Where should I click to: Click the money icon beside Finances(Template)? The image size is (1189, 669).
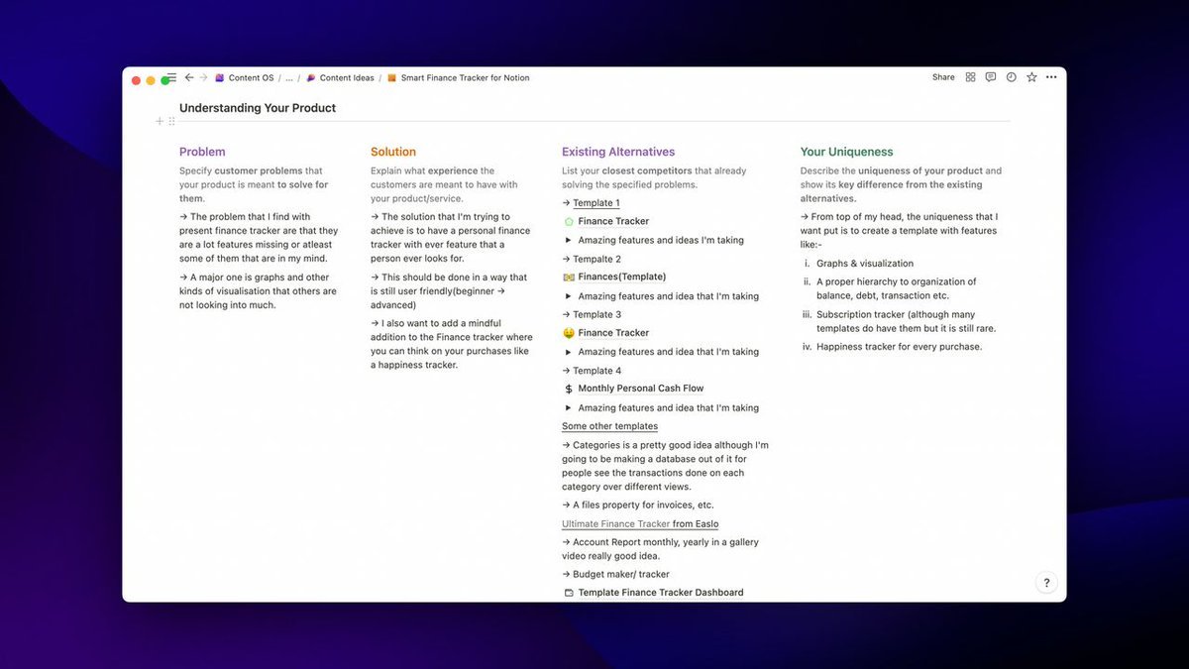[569, 277]
